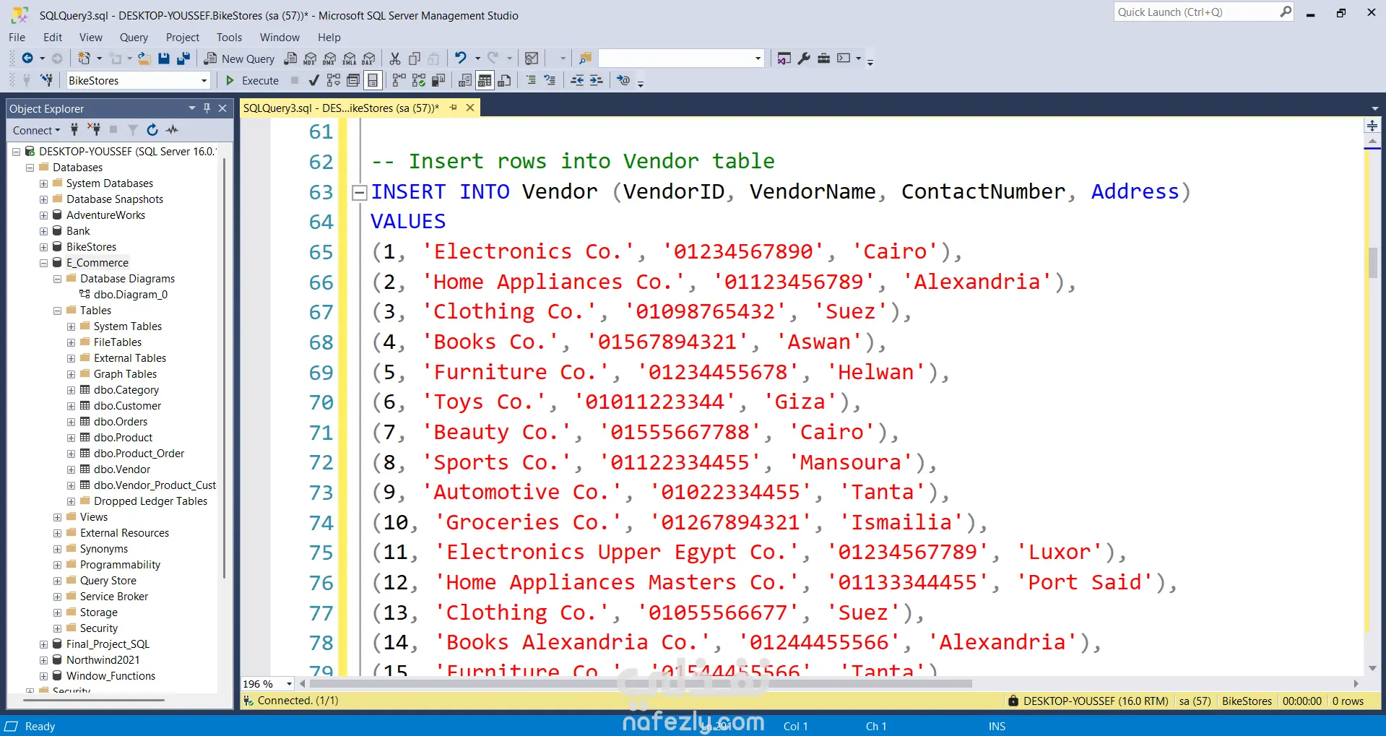Image resolution: width=1386 pixels, height=736 pixels.
Task: Click the XMLA query icon
Action: click(x=349, y=59)
